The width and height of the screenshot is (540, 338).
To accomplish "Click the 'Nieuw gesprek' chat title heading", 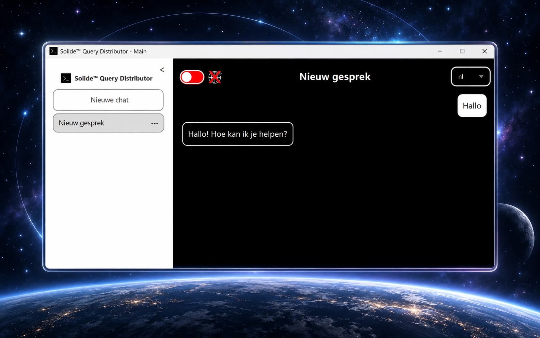I will tap(335, 77).
